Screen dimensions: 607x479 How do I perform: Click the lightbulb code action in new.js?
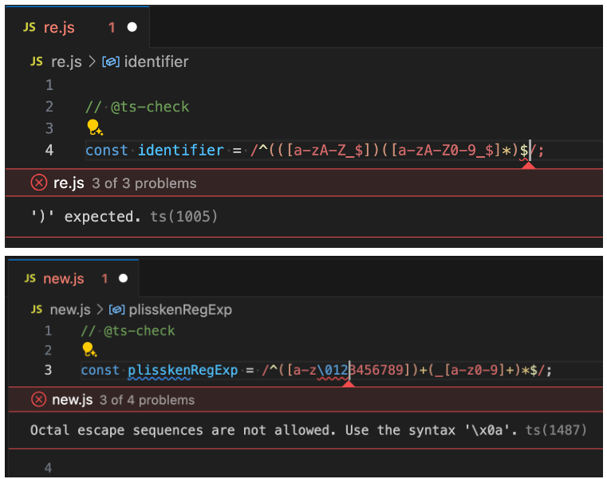(x=89, y=349)
